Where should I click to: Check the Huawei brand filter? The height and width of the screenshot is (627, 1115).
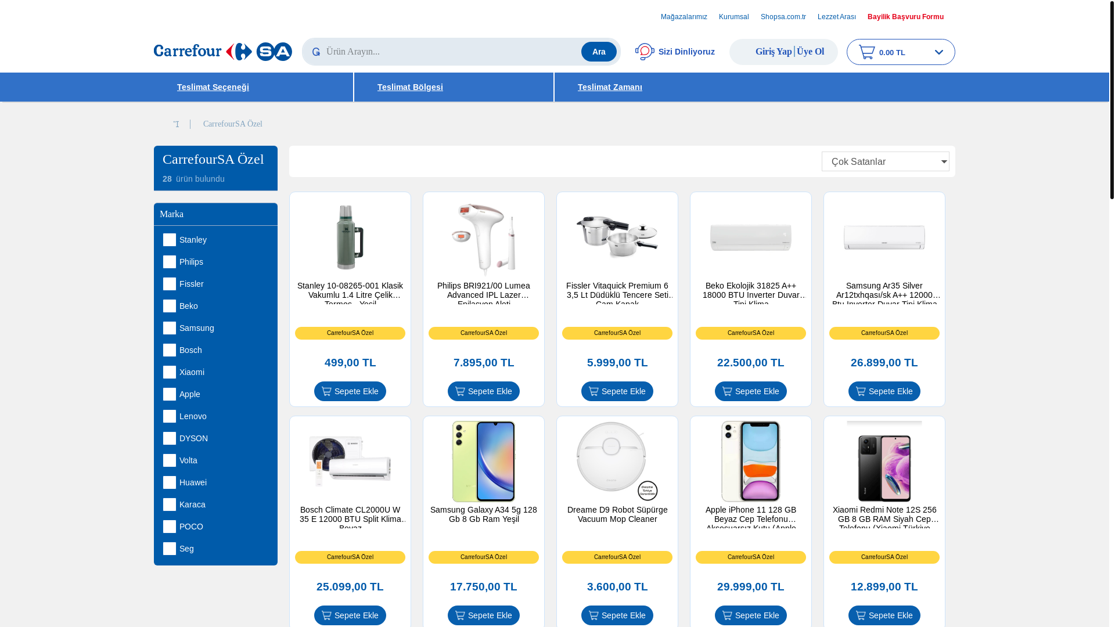(x=170, y=482)
